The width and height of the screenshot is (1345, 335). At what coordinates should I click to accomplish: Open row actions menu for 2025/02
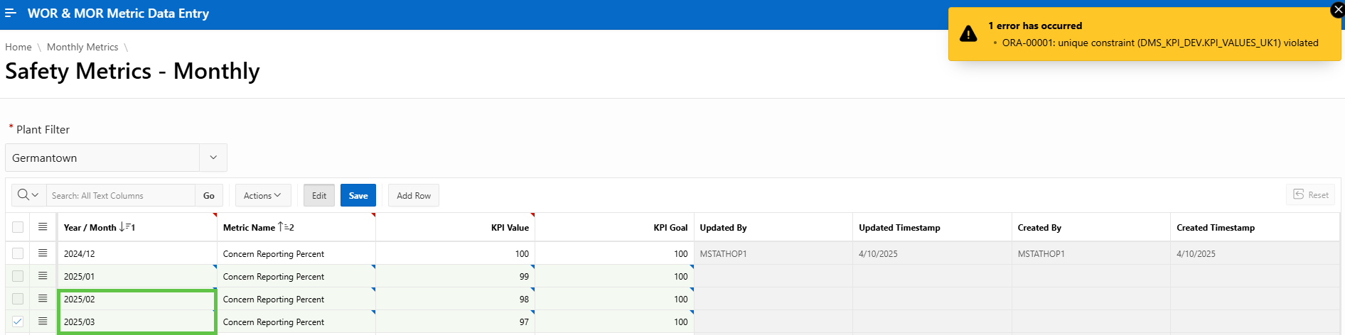tap(43, 299)
